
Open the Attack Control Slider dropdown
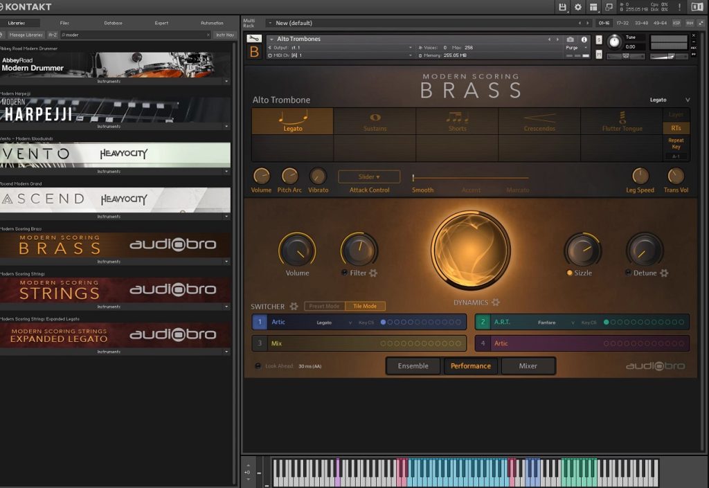369,177
